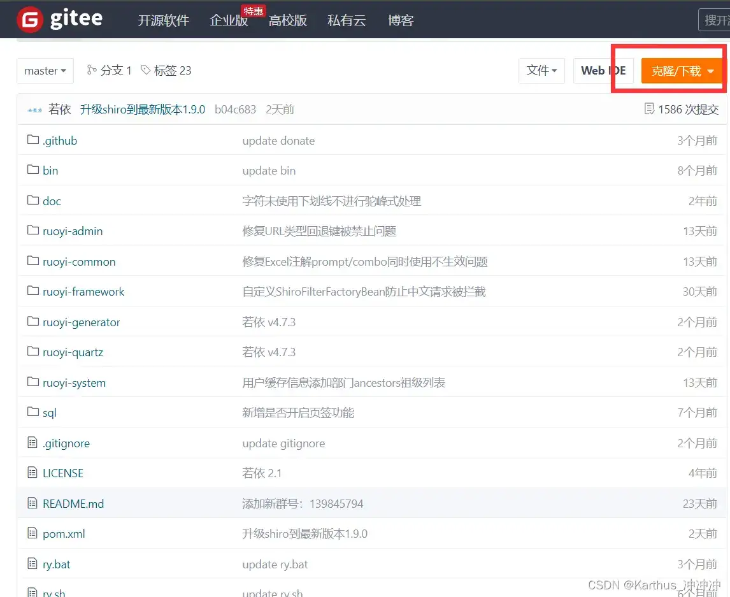
Task: Open the ruoyi-system folder name
Action: point(74,383)
